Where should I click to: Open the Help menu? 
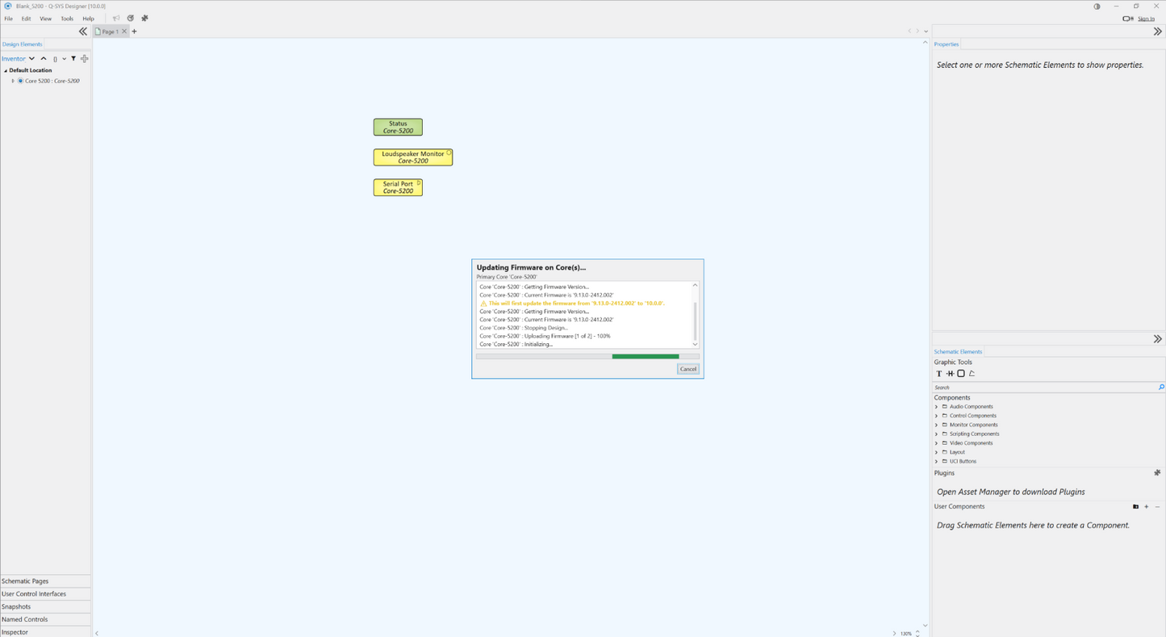[x=89, y=19]
